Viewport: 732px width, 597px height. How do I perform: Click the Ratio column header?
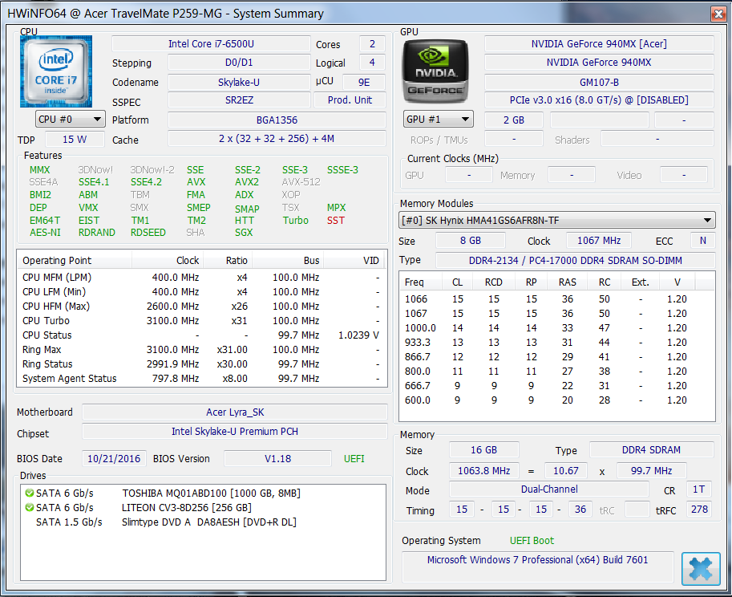[228, 260]
